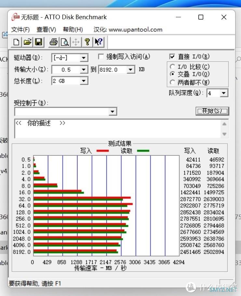Click the 写入 column header above values

point(190,151)
